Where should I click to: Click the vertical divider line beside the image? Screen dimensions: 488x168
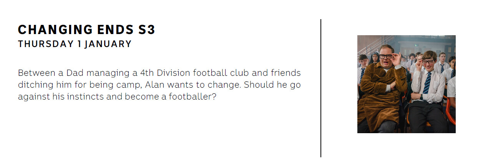(x=321, y=88)
